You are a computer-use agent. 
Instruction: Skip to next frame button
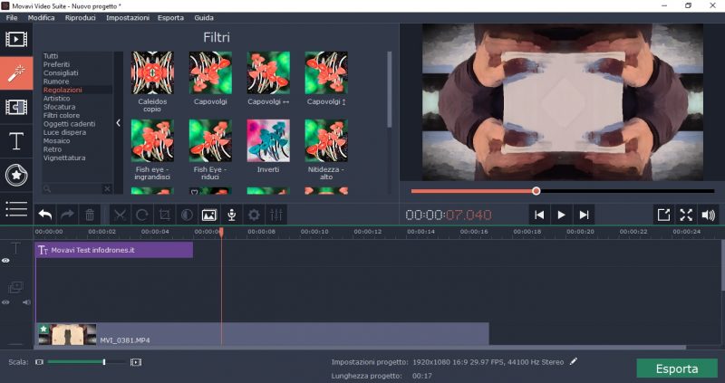584,215
